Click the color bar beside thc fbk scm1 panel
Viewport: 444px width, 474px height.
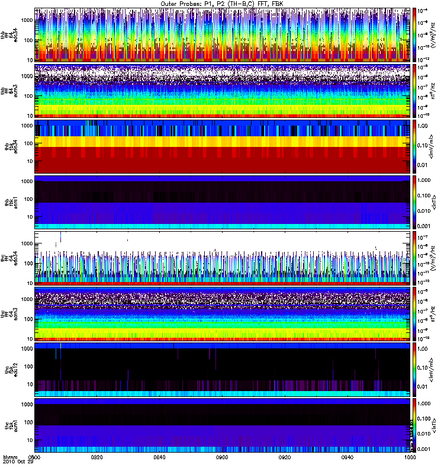(414, 425)
